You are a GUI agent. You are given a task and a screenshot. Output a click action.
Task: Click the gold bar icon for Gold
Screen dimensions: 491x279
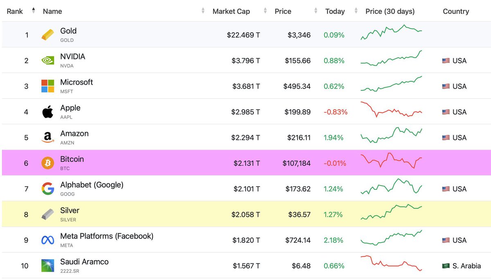(47, 34)
